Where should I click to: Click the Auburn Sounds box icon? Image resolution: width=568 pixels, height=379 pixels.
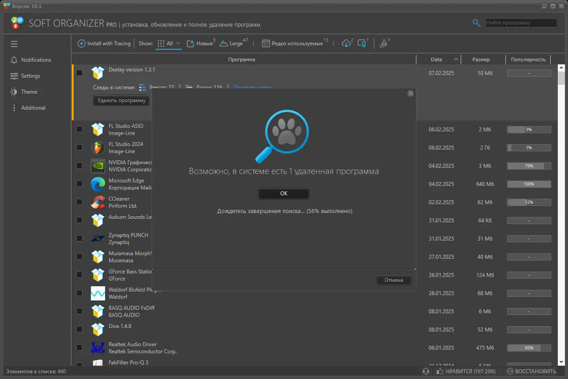pos(98,220)
